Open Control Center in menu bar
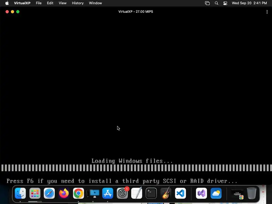 pos(225,3)
